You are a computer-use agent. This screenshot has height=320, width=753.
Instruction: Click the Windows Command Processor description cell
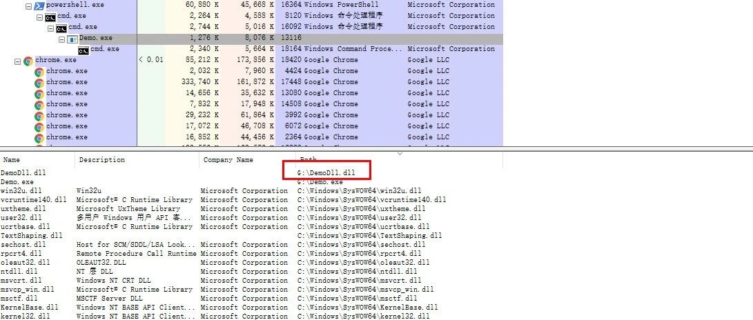point(354,49)
